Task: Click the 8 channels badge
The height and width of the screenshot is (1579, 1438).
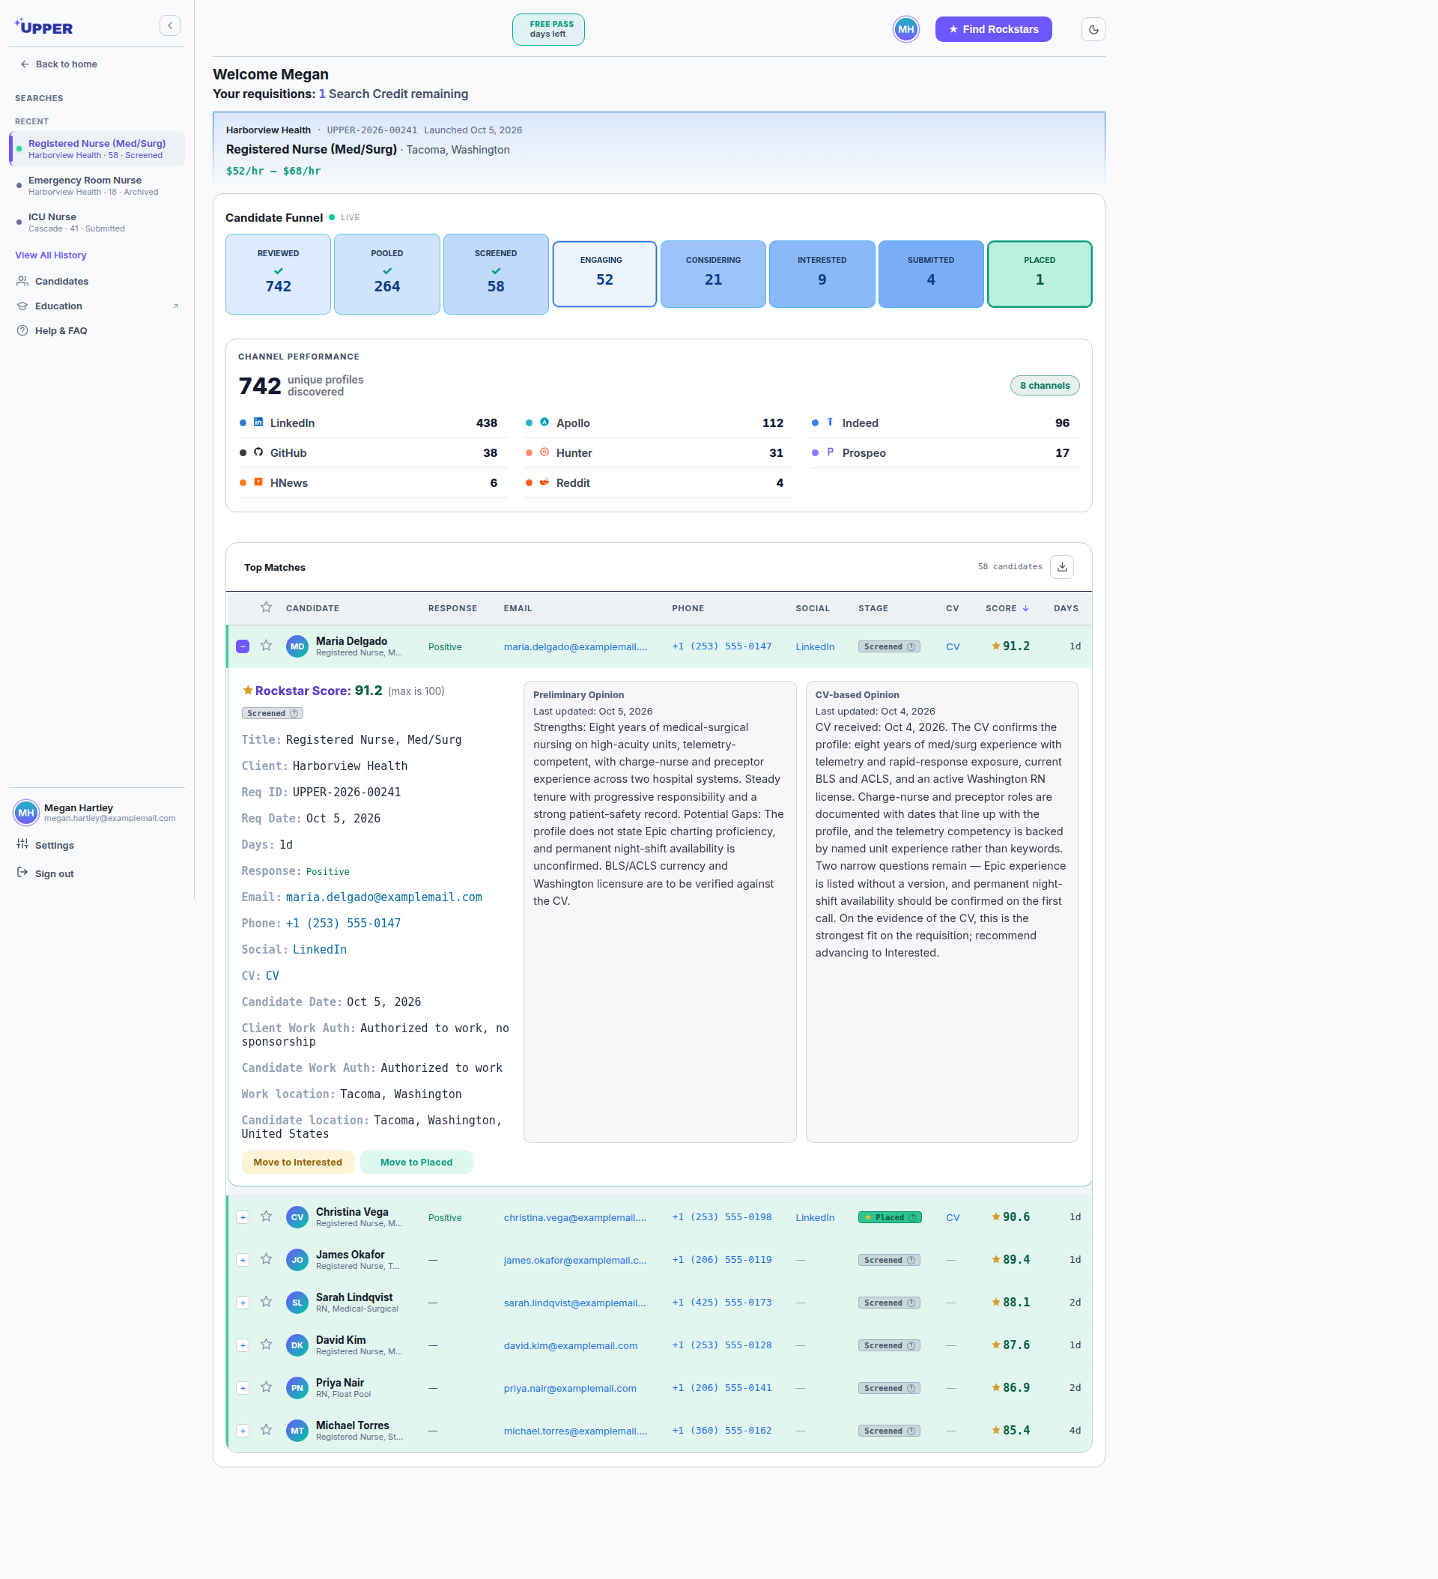Action: (x=1044, y=385)
